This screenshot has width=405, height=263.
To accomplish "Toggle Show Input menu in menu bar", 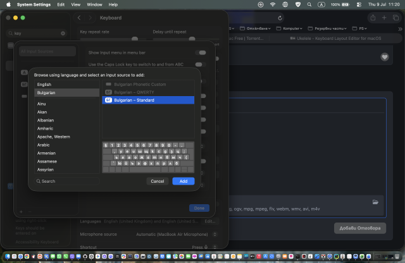I will click(201, 52).
